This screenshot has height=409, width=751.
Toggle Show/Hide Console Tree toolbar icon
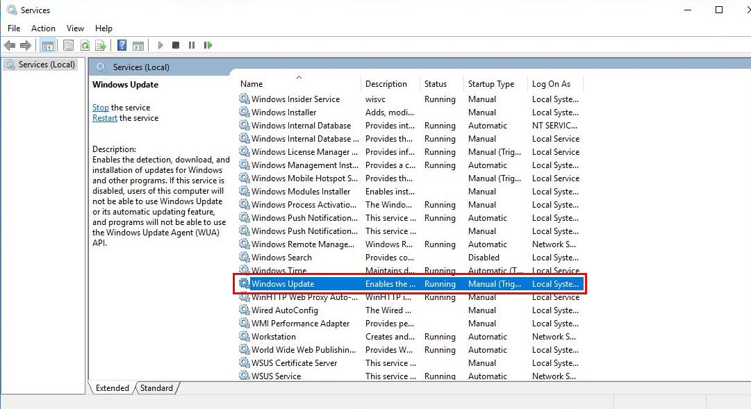pyautogui.click(x=47, y=46)
